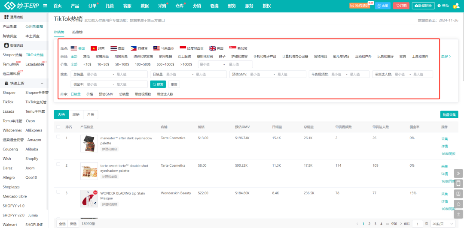
Task: Click 采集 for the maneater product
Action: (x=445, y=139)
